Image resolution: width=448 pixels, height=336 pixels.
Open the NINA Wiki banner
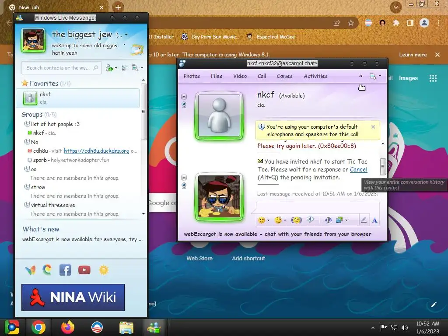pyautogui.click(x=73, y=297)
